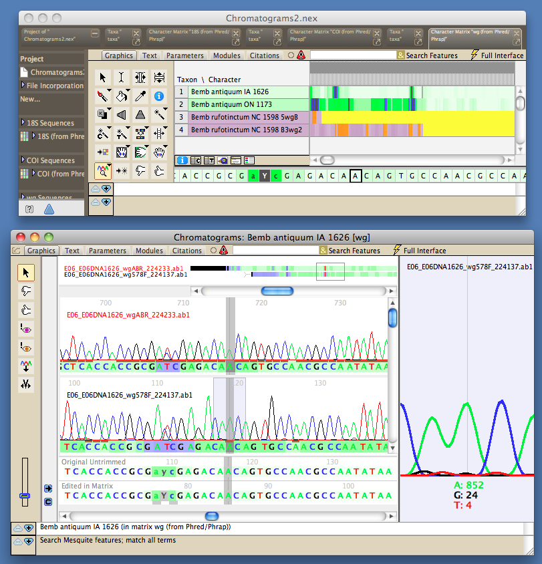Click the blue info tool in palette
The height and width of the screenshot is (564, 542).
158,96
